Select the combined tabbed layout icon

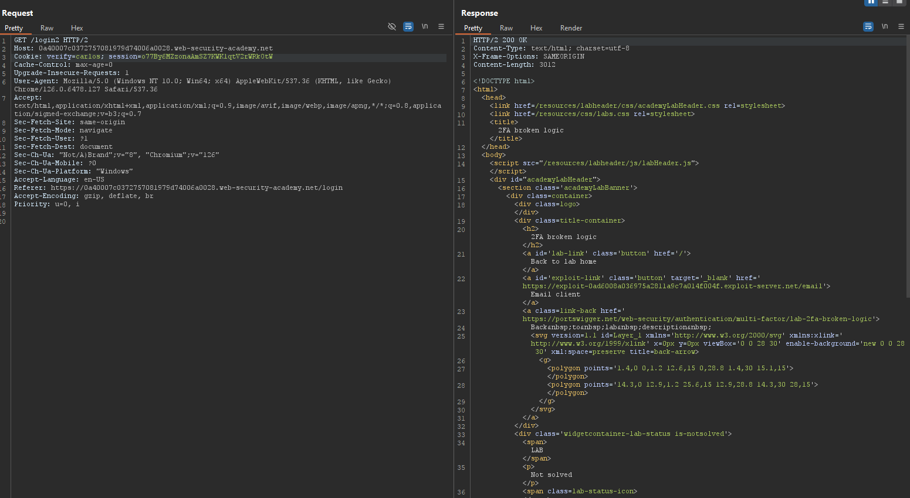pos(899,2)
